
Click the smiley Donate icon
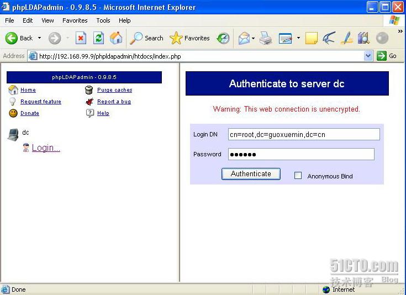pyautogui.click(x=13, y=113)
